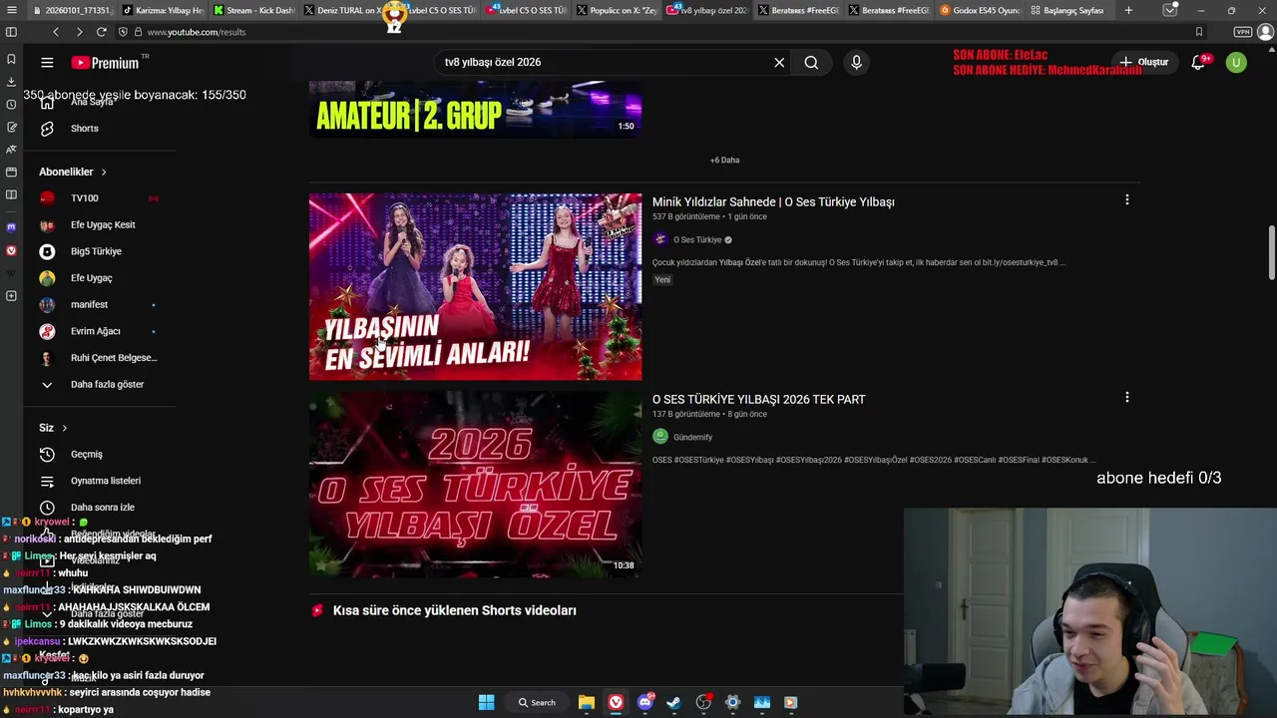Expand the Siz section chevron
1277x718 pixels.
pos(65,428)
